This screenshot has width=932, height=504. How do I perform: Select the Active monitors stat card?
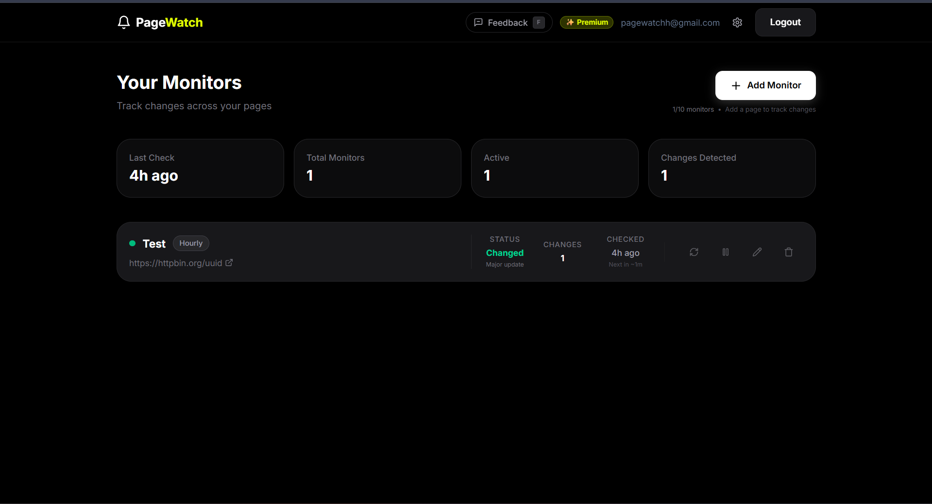554,168
